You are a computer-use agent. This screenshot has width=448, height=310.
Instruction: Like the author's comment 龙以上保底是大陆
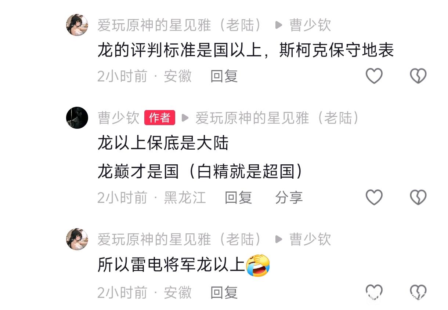pyautogui.click(x=374, y=197)
